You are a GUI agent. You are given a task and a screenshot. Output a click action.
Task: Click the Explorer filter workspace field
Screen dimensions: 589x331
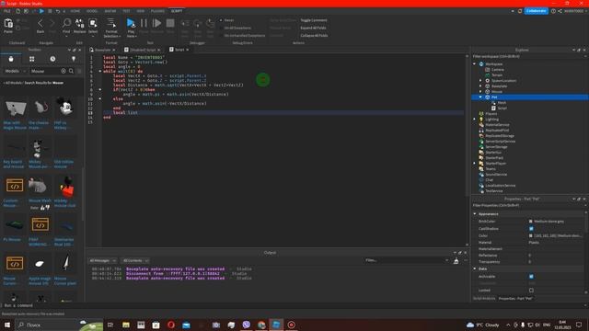(x=529, y=57)
